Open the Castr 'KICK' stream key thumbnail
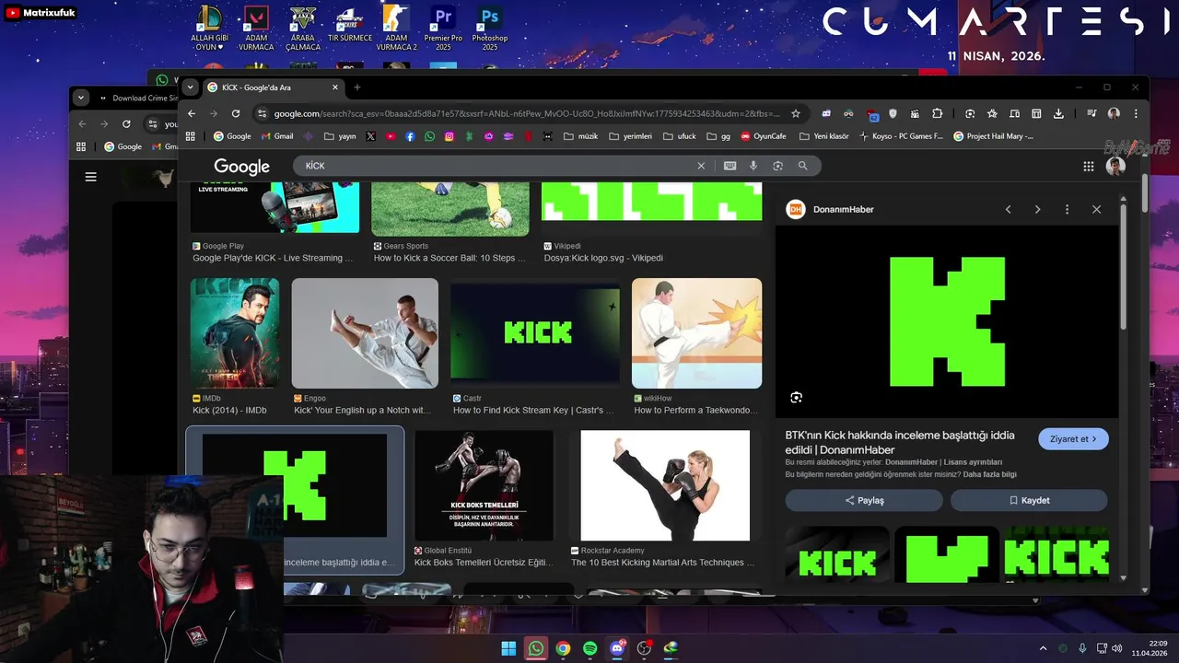Viewport: 1179px width, 663px height. 535,332
